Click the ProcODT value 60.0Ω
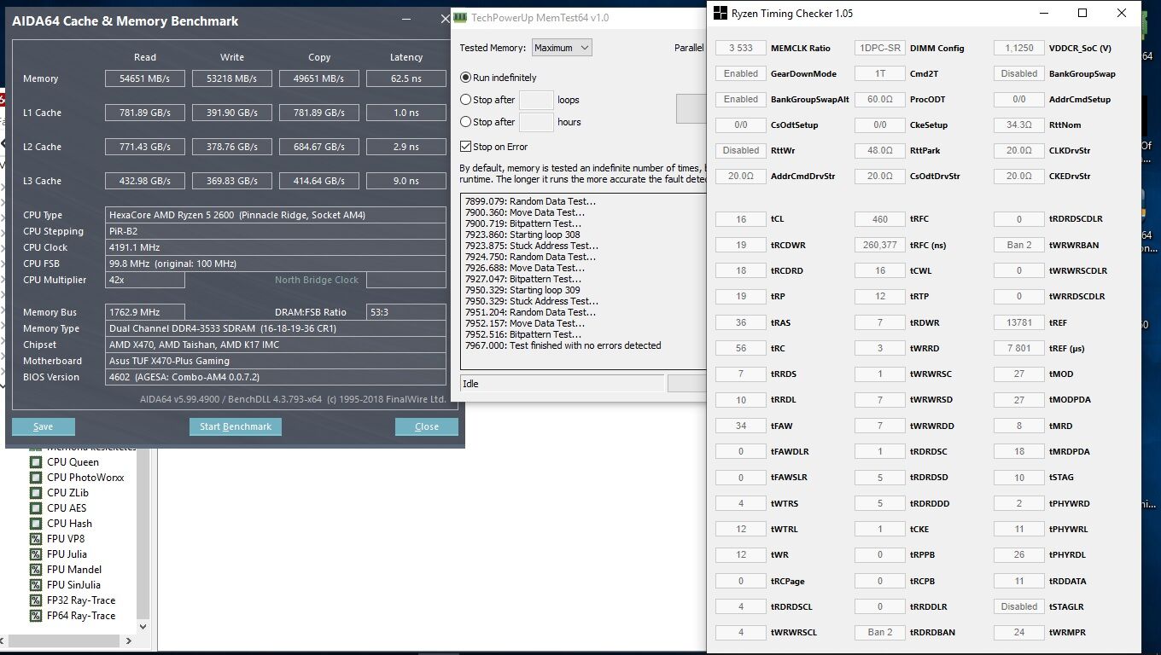The width and height of the screenshot is (1161, 655). pyautogui.click(x=880, y=99)
